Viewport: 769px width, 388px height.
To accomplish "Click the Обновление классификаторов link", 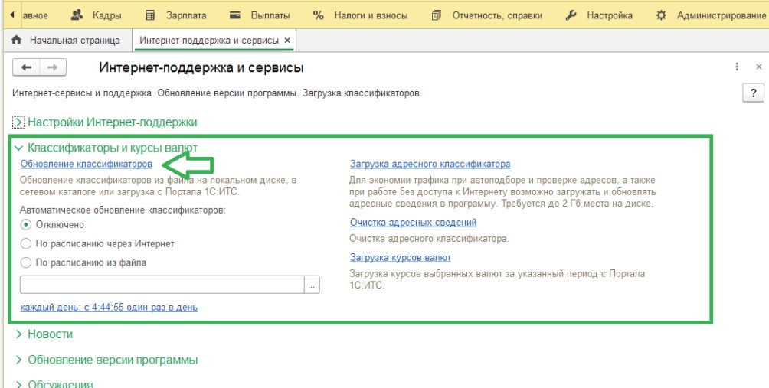I will click(x=86, y=165).
